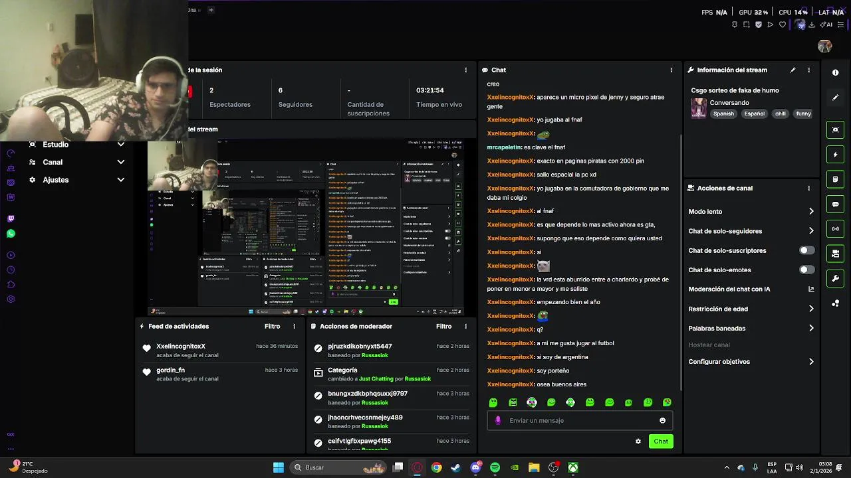851x478 pixels.
Task: Click the purple microphone icon in the message box
Action: pos(498,420)
